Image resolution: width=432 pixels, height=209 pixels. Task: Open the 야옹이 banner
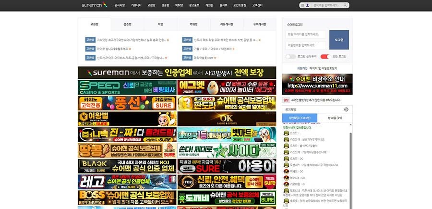[x=227, y=166]
